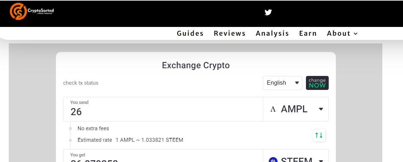The image size is (403, 162).
Task: Expand the STEEM currency dropdown arrow
Action: click(x=321, y=161)
